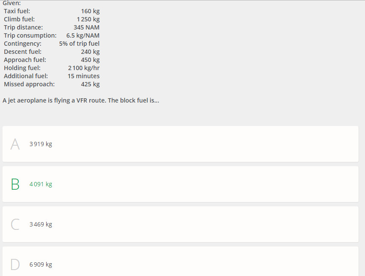Click the 6 909 kg answer text
This screenshot has width=365, height=276.
[41, 264]
